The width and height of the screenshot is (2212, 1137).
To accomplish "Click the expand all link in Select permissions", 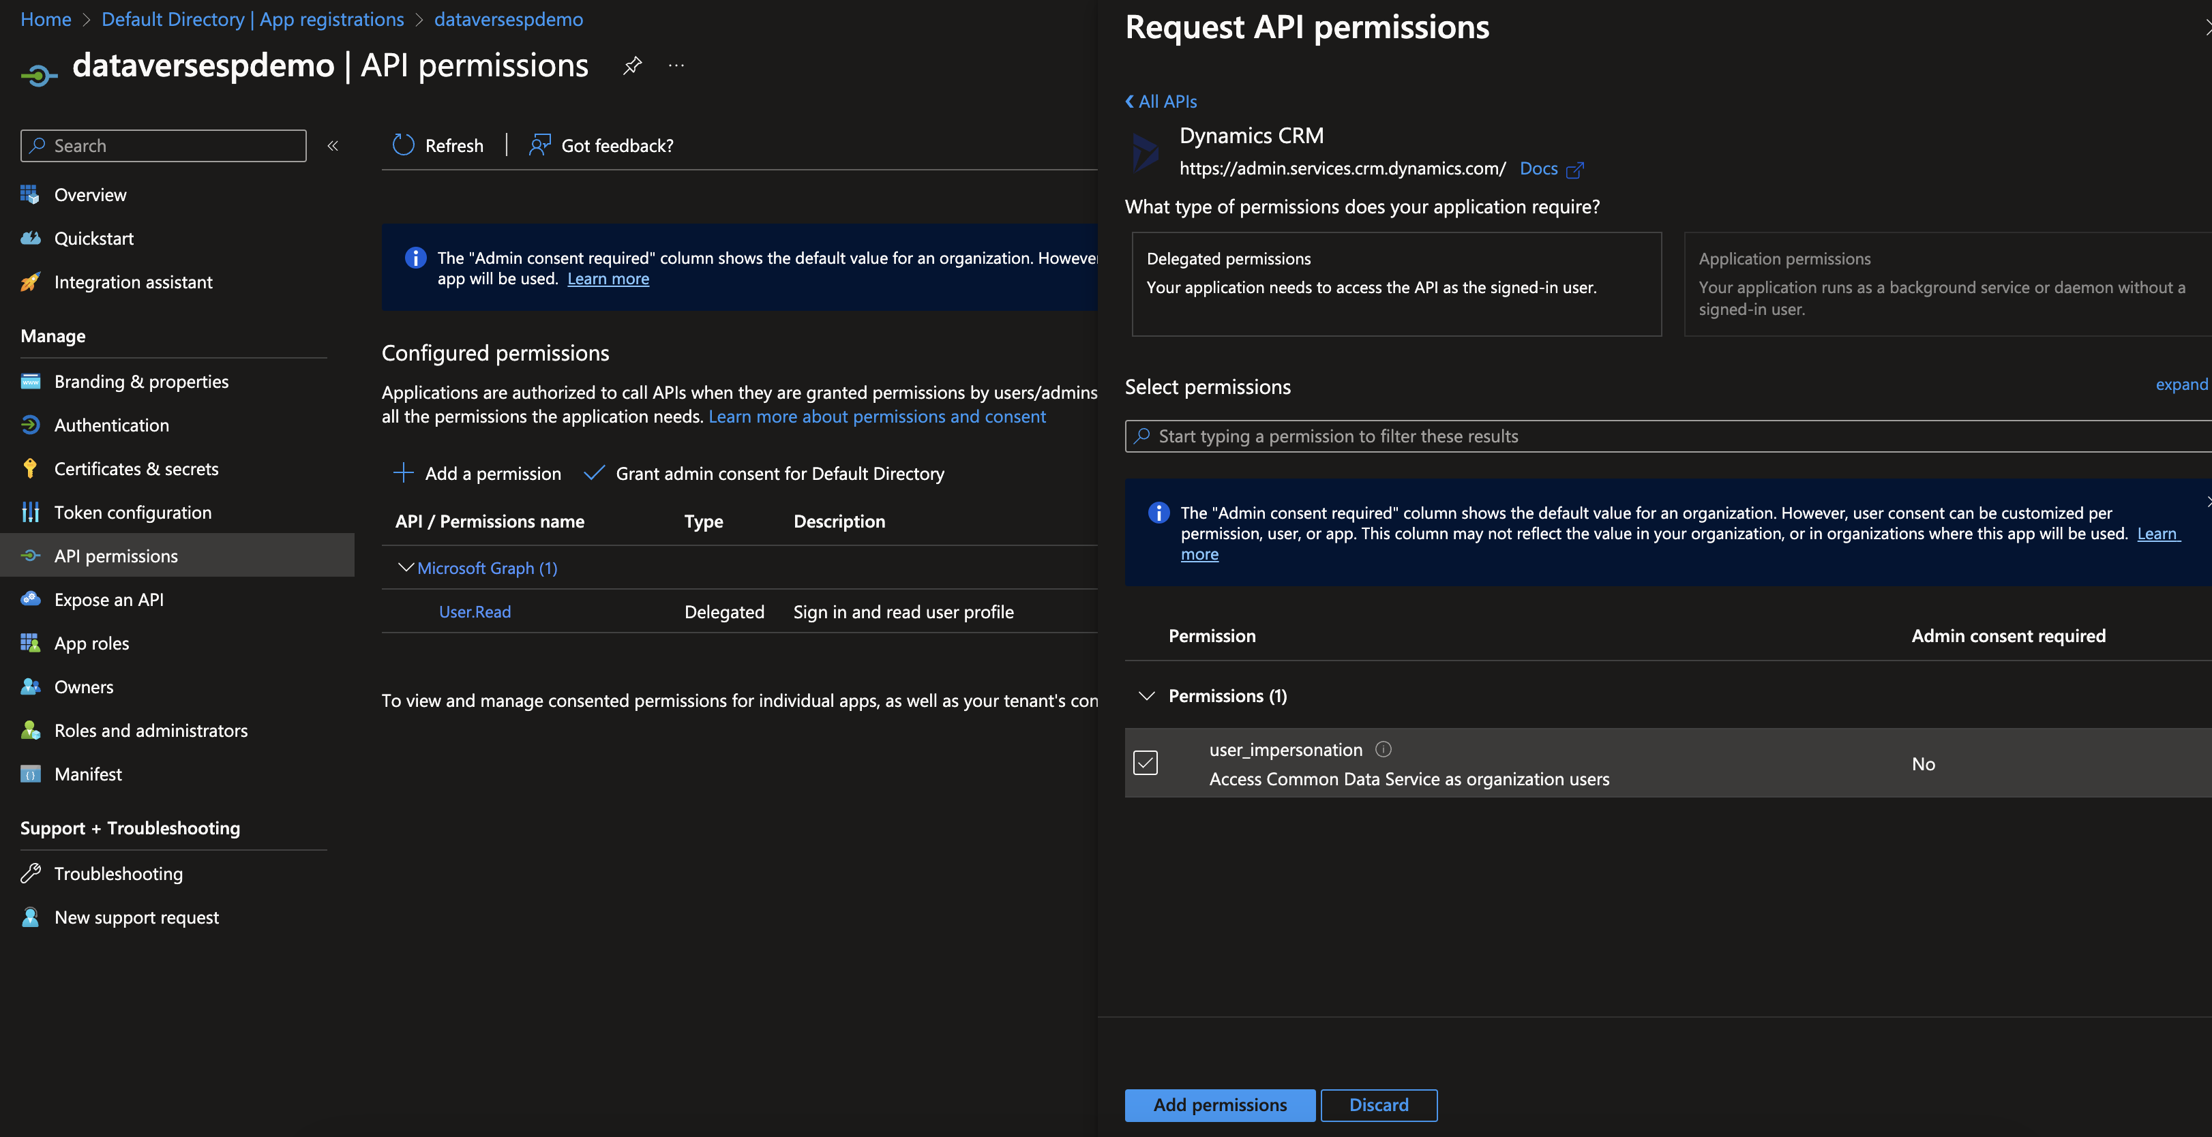I will (x=2181, y=384).
